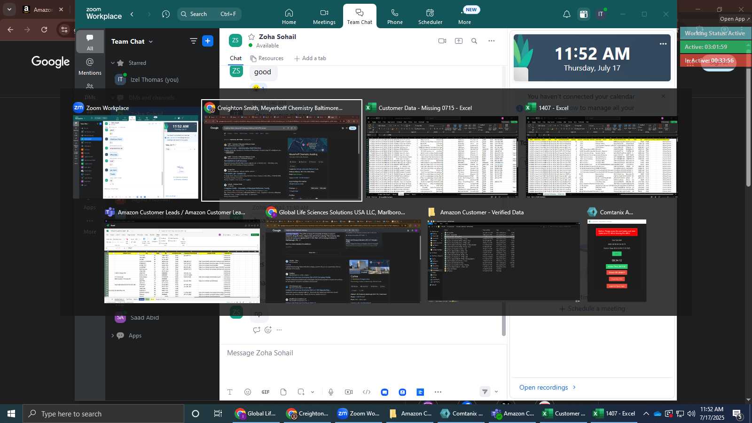The height and width of the screenshot is (423, 752).
Task: Open the emoji picker in the composer
Action: [x=248, y=392]
